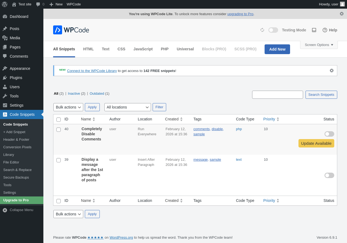
Task: Click the refresh arrows icon near Testing Mode
Action: (262, 30)
